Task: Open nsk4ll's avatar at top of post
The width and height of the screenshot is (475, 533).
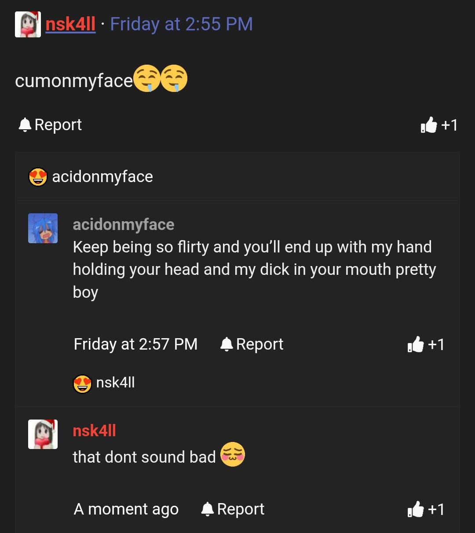Action: click(28, 25)
